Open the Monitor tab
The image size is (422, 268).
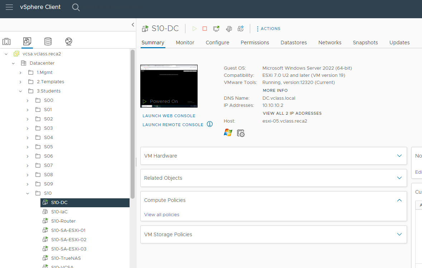click(x=185, y=43)
